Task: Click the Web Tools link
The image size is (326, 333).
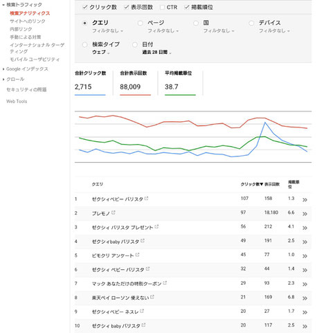Action: tap(17, 101)
